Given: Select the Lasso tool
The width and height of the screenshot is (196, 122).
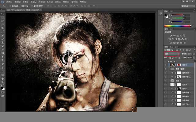Looking at the screenshot, I should [2, 21].
